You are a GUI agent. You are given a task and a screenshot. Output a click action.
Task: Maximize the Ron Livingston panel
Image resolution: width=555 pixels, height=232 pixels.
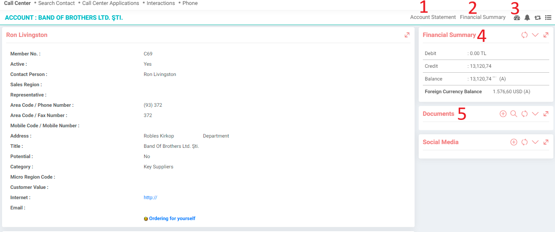coord(407,35)
